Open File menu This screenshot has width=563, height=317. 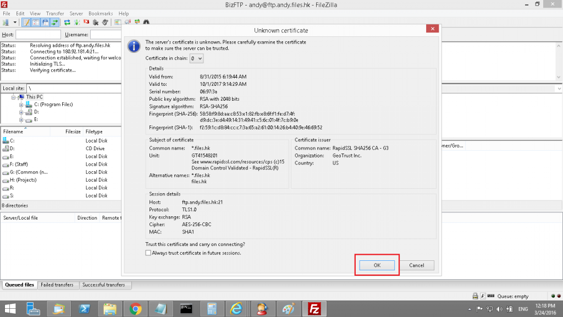(x=7, y=14)
